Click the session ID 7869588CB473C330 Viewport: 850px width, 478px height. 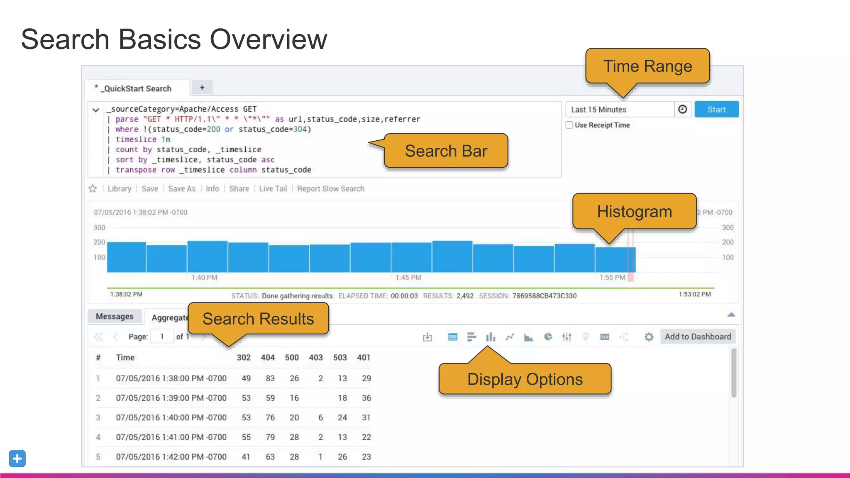pyautogui.click(x=545, y=296)
